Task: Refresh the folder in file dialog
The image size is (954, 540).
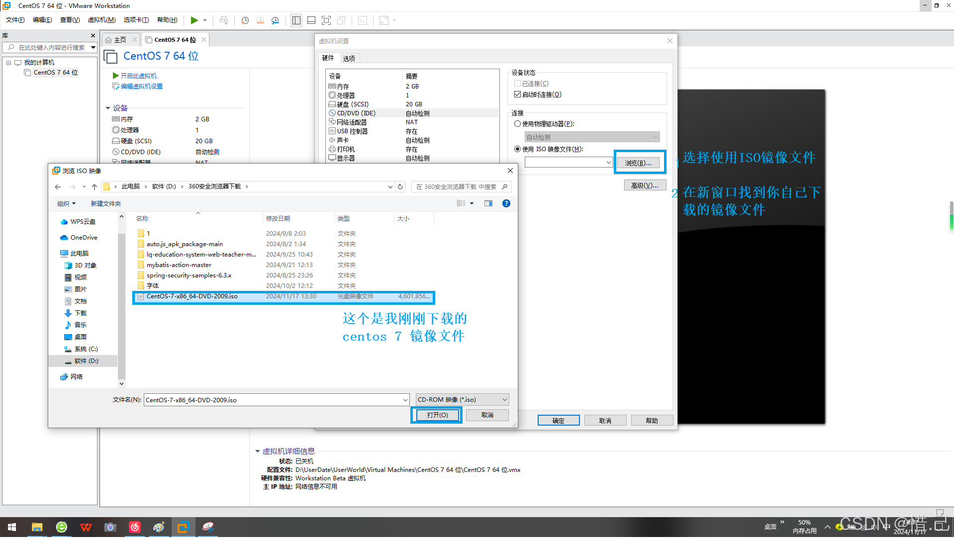Action: click(400, 187)
